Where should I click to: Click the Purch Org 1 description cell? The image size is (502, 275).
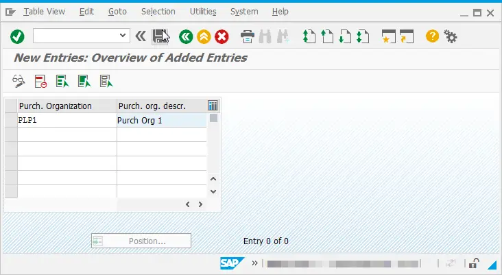162,120
